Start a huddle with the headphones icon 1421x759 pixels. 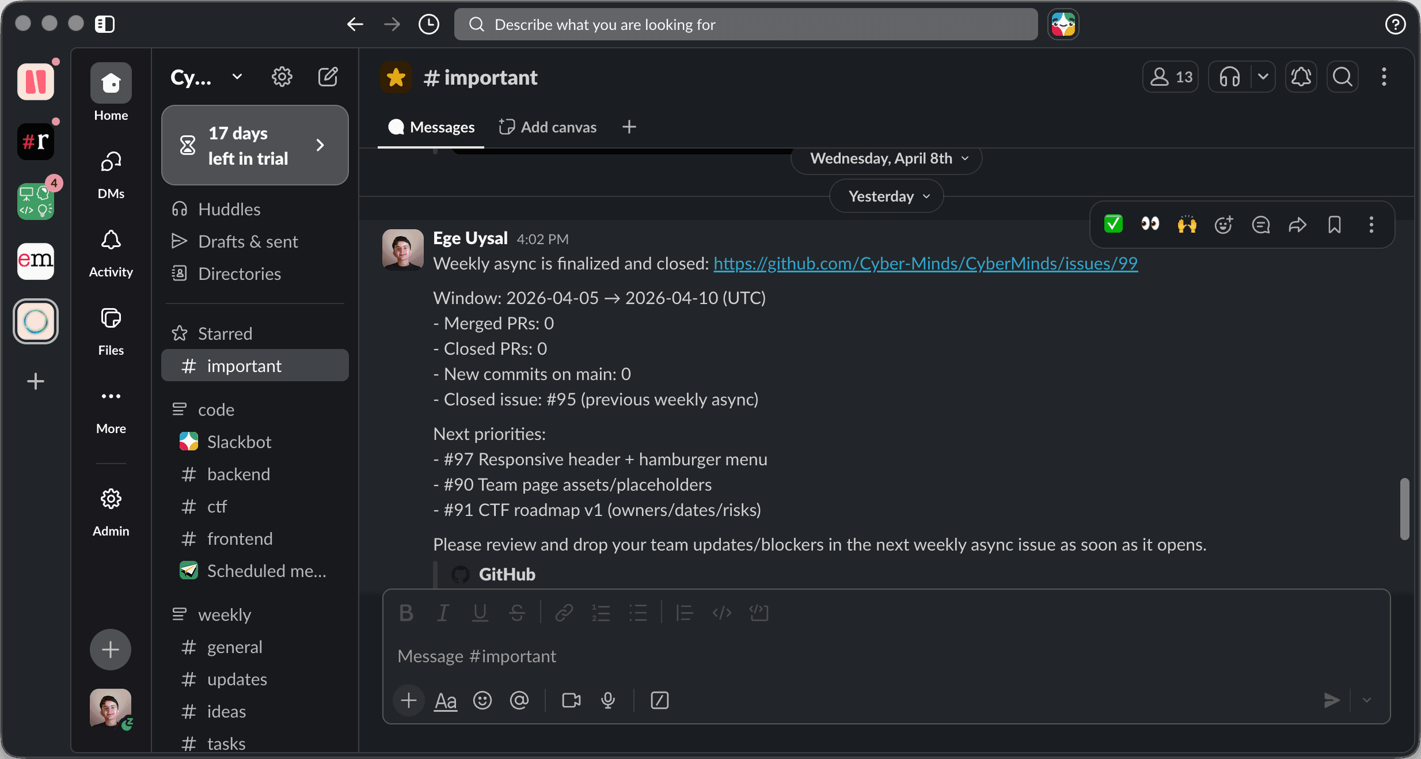(x=1230, y=77)
